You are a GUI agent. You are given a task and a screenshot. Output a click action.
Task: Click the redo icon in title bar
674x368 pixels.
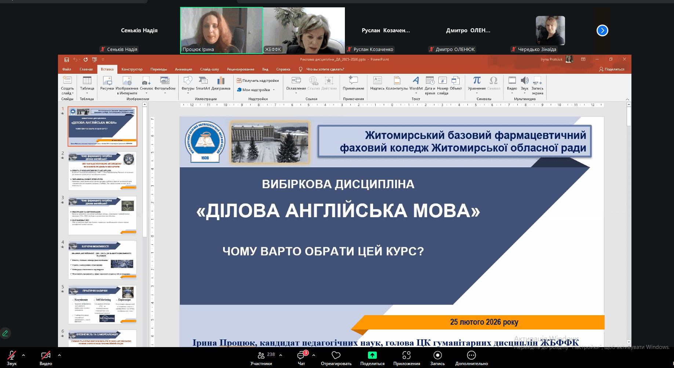pyautogui.click(x=85, y=59)
